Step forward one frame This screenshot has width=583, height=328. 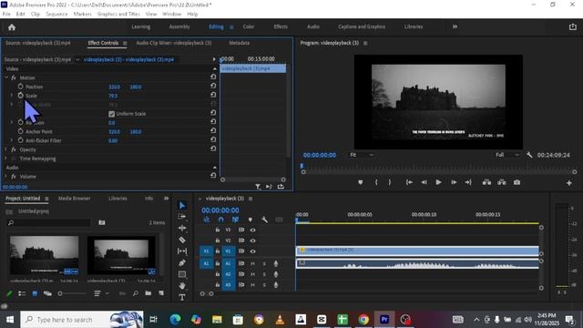[x=454, y=182]
